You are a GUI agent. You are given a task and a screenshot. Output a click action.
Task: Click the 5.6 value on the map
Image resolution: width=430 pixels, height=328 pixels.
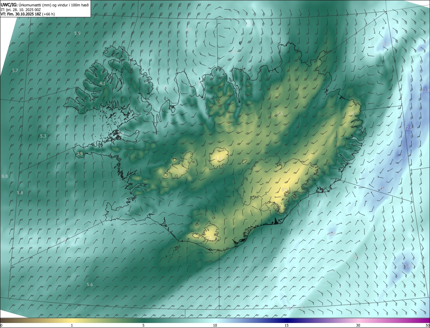(90, 285)
